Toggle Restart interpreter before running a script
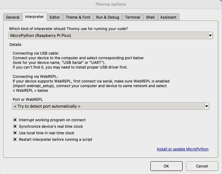The image size is (222, 174). click(15, 139)
